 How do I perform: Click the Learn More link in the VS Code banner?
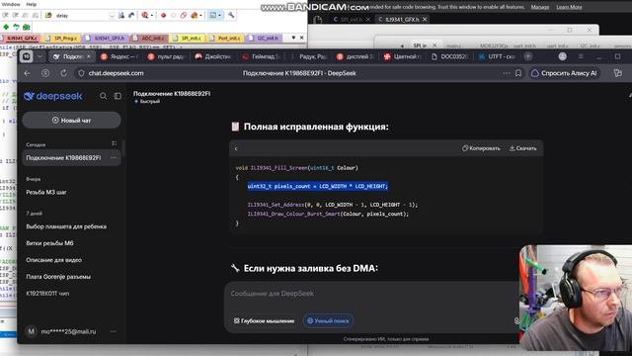(x=569, y=7)
